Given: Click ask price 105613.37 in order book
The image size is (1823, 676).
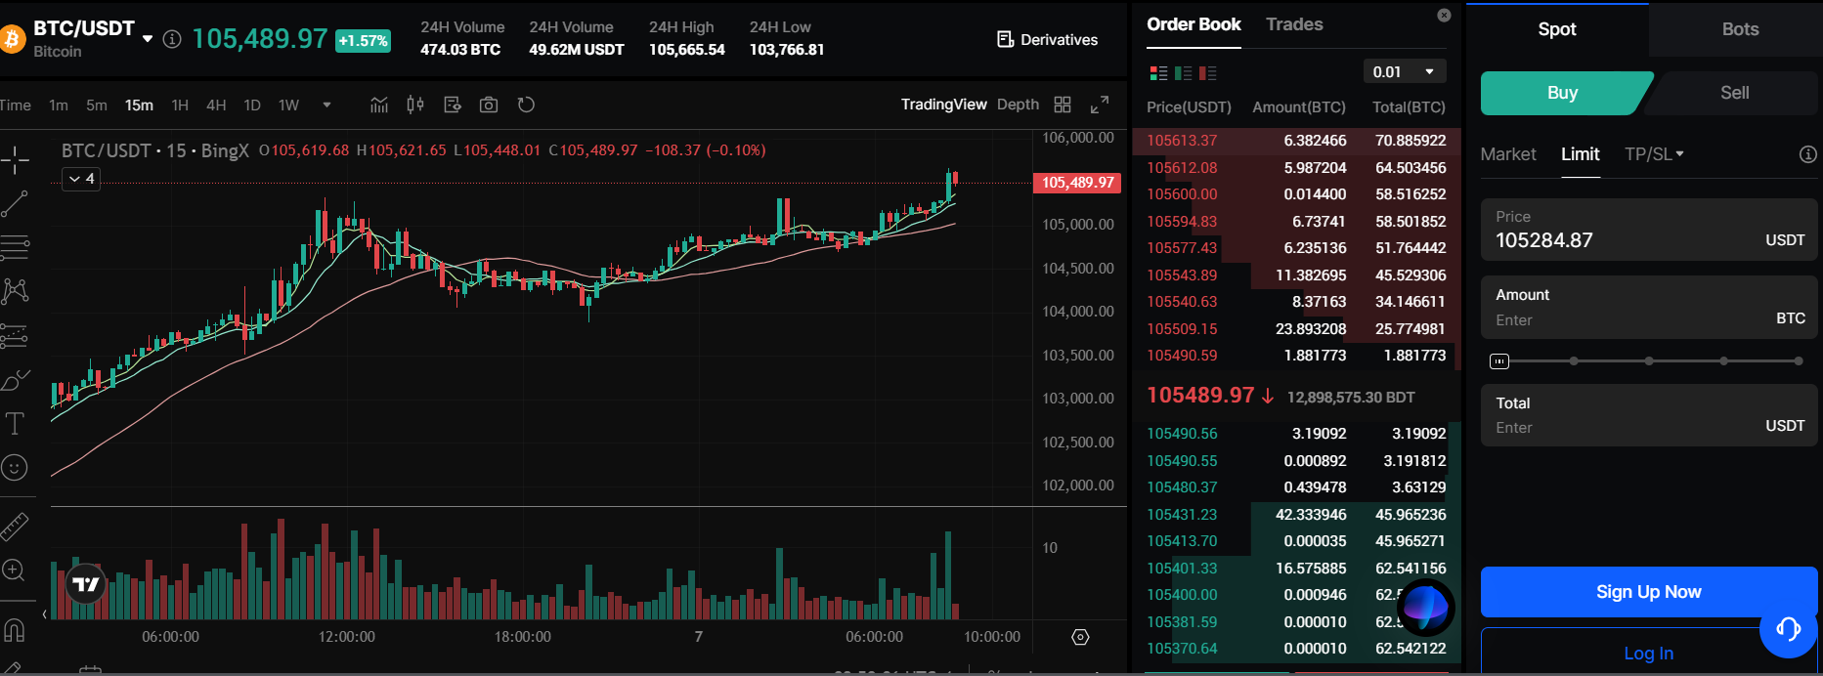Looking at the screenshot, I should (x=1182, y=141).
